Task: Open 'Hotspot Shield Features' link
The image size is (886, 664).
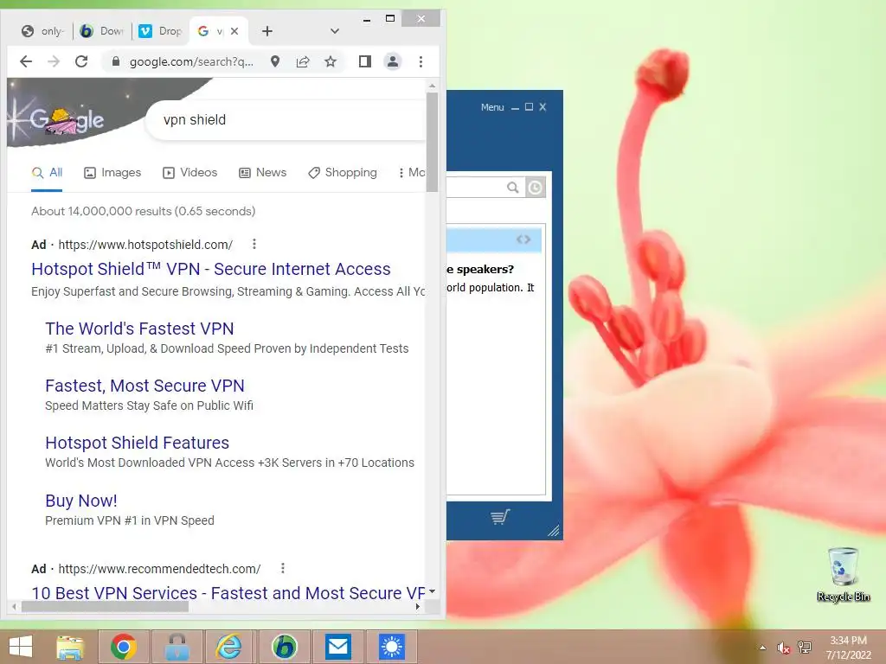Action: tap(138, 443)
